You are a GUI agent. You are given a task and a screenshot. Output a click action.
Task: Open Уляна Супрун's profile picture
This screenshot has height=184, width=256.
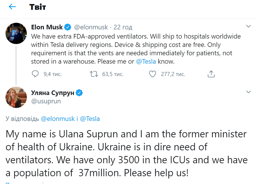tap(16, 97)
